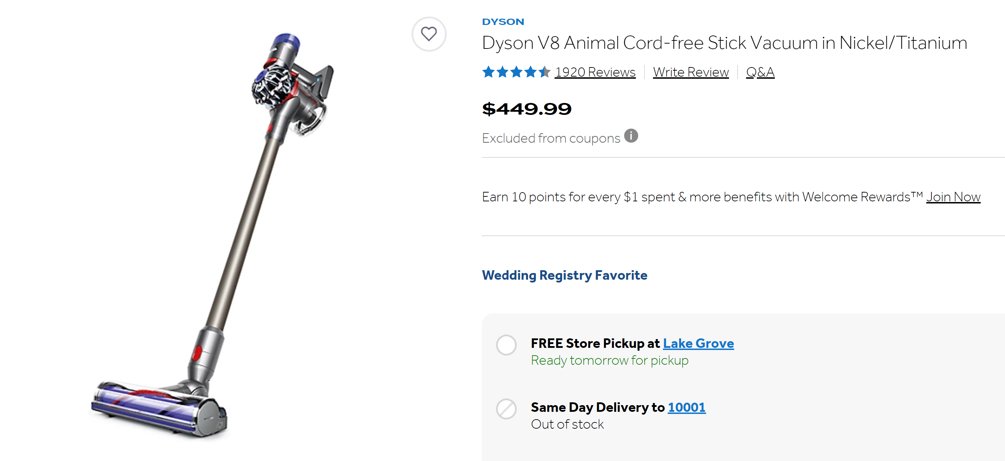Click the Write Review link
The height and width of the screenshot is (461, 1005).
pyautogui.click(x=691, y=72)
